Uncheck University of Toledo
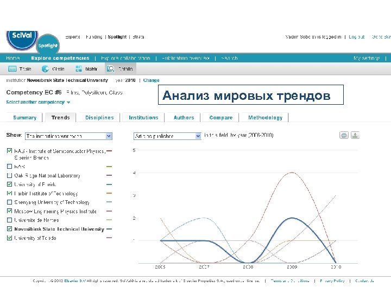Viewport: 391px width, 293px height. click(9, 238)
